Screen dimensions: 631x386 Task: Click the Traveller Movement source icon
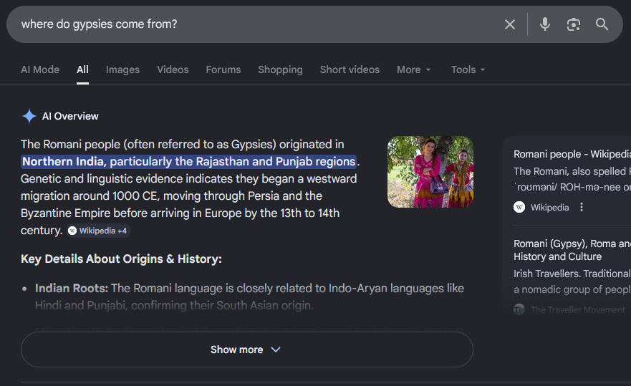point(519,309)
